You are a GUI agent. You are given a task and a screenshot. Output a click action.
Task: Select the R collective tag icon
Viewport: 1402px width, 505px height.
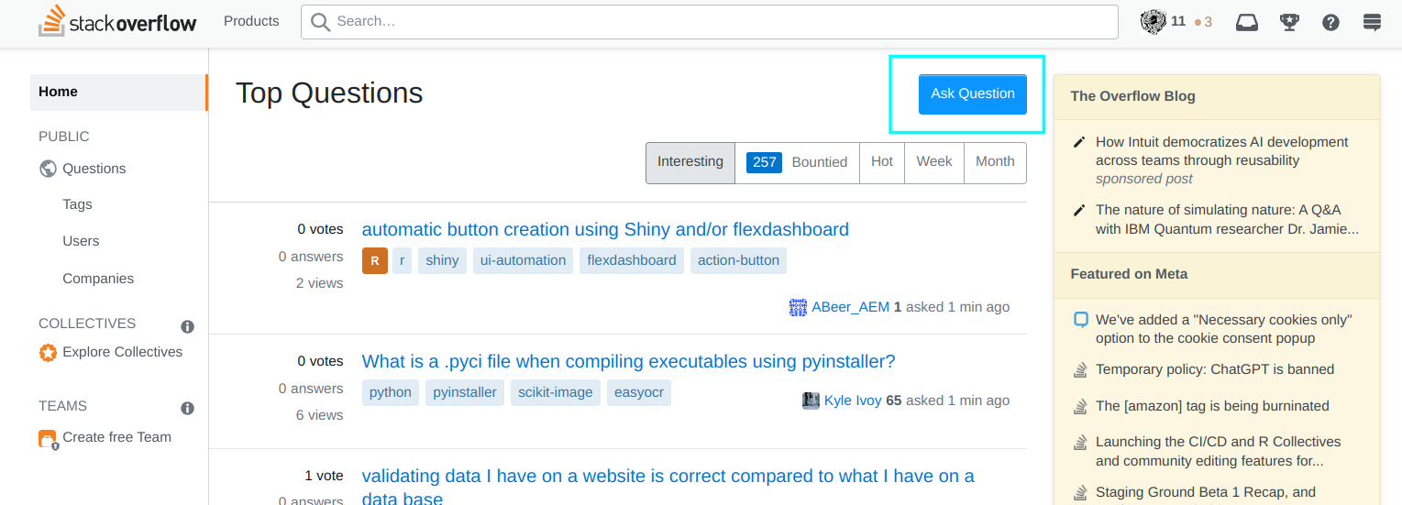click(375, 260)
